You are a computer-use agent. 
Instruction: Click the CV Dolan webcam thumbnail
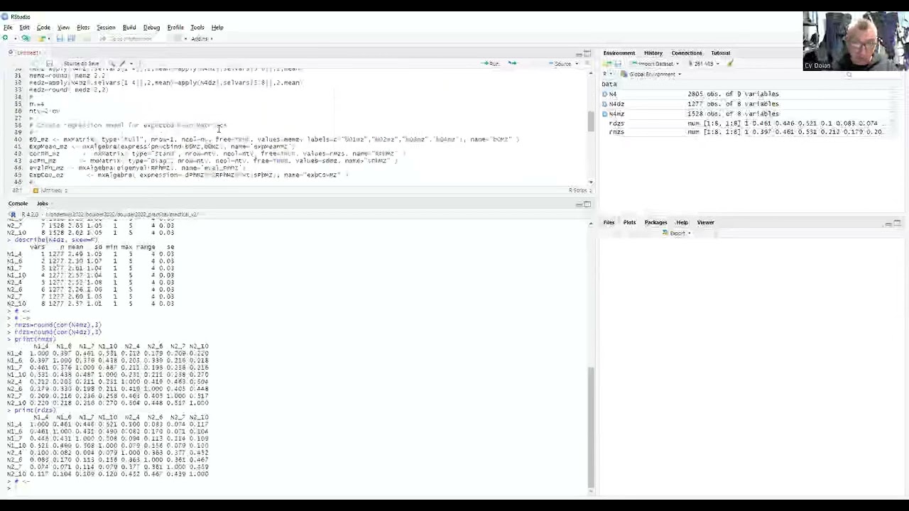coord(856,41)
